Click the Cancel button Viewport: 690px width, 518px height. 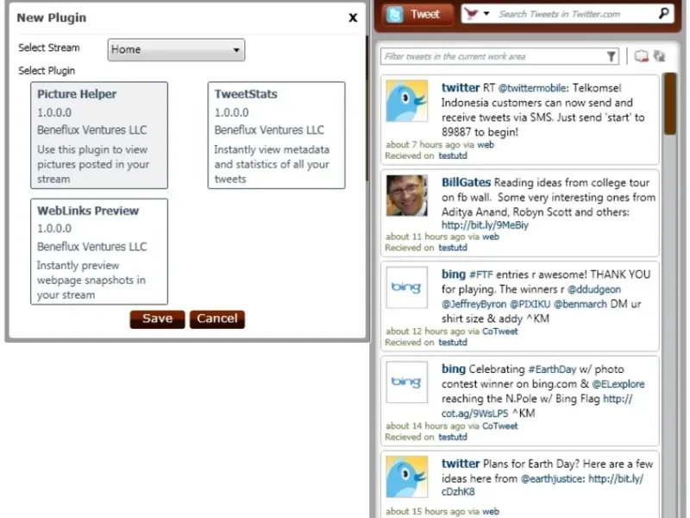pos(217,319)
